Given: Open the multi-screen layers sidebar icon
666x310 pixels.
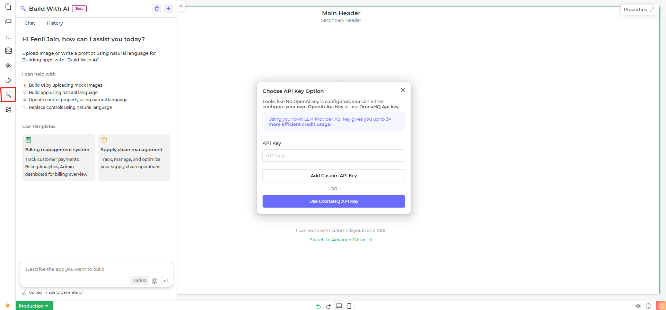Looking at the screenshot, I should click(8, 21).
